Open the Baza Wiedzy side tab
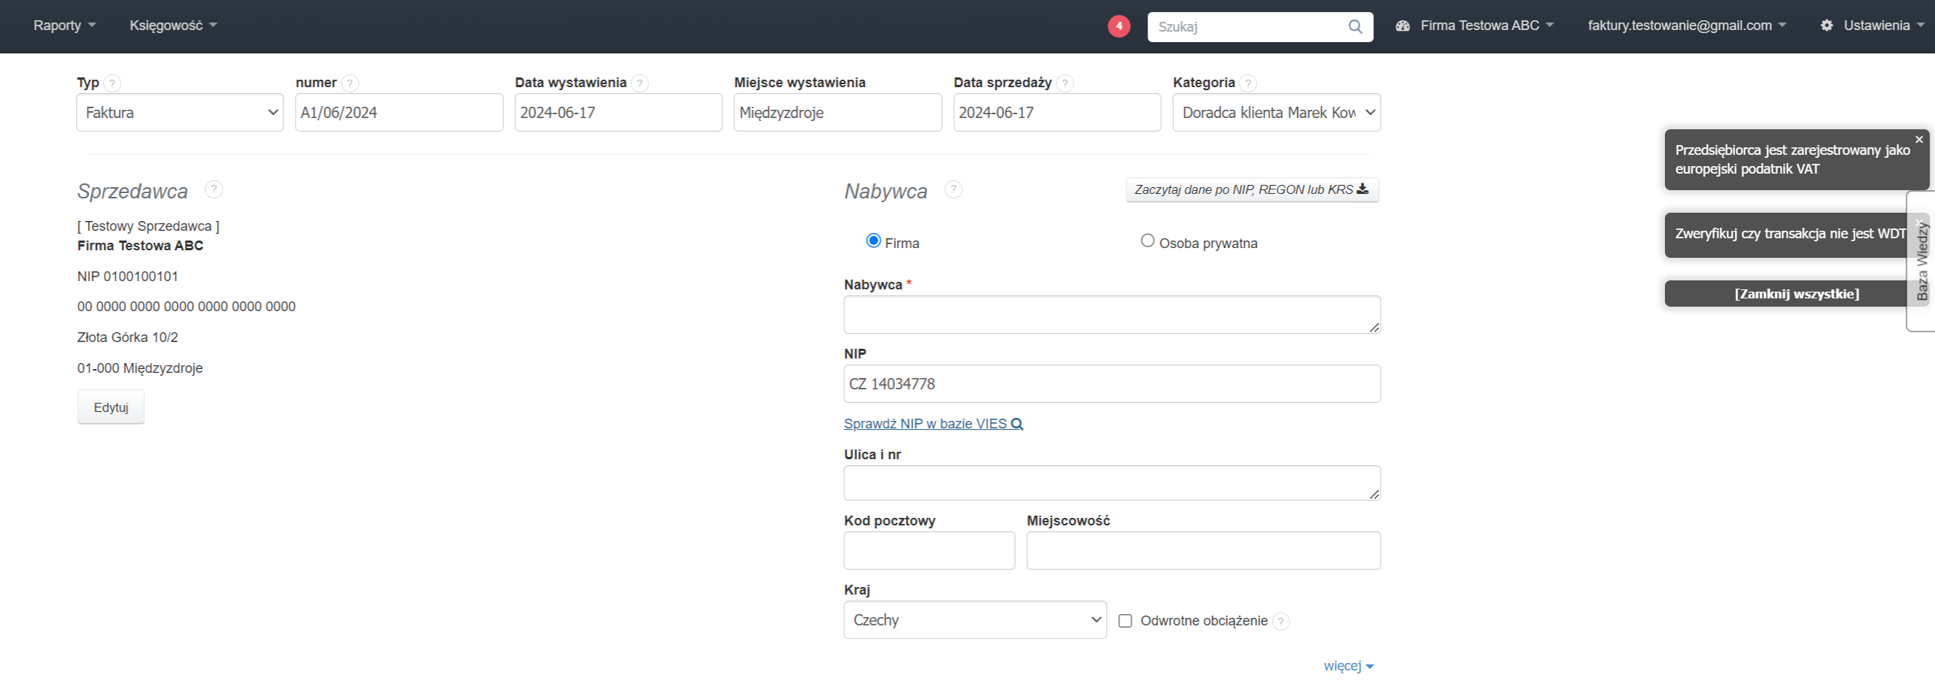This screenshot has width=1935, height=690. coord(1922,261)
